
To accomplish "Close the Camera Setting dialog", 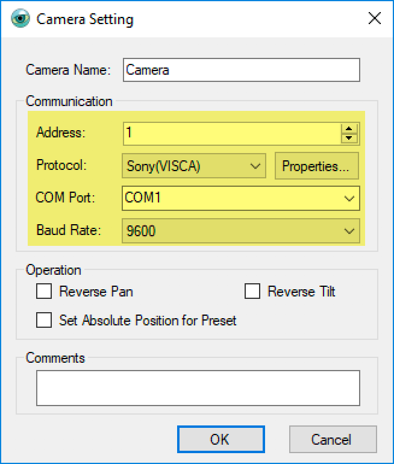I will pos(375,18).
